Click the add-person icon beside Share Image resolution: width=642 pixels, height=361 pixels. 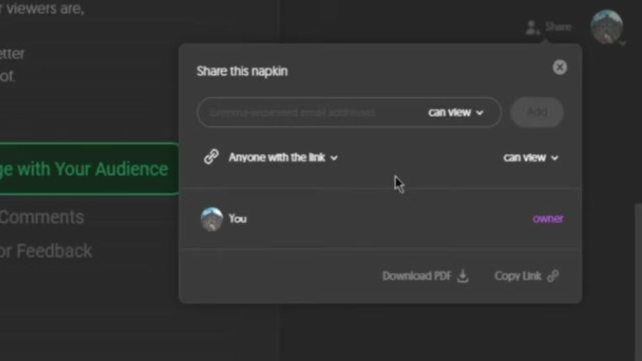[x=532, y=28]
